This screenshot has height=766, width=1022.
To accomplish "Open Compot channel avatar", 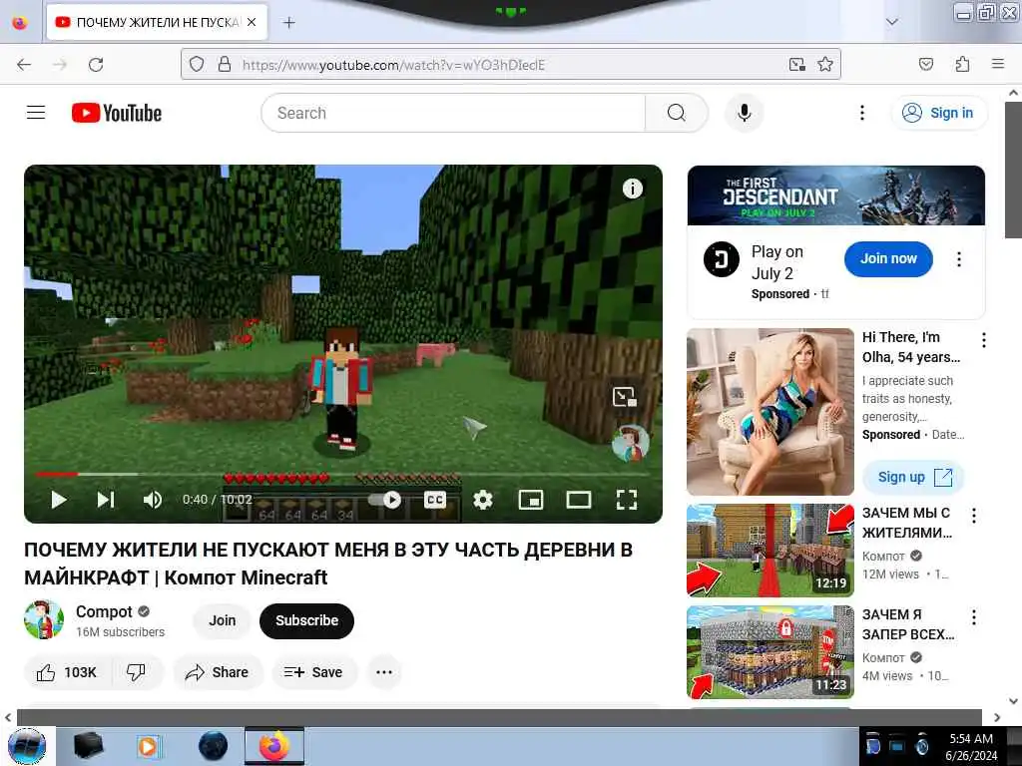I will click(44, 619).
